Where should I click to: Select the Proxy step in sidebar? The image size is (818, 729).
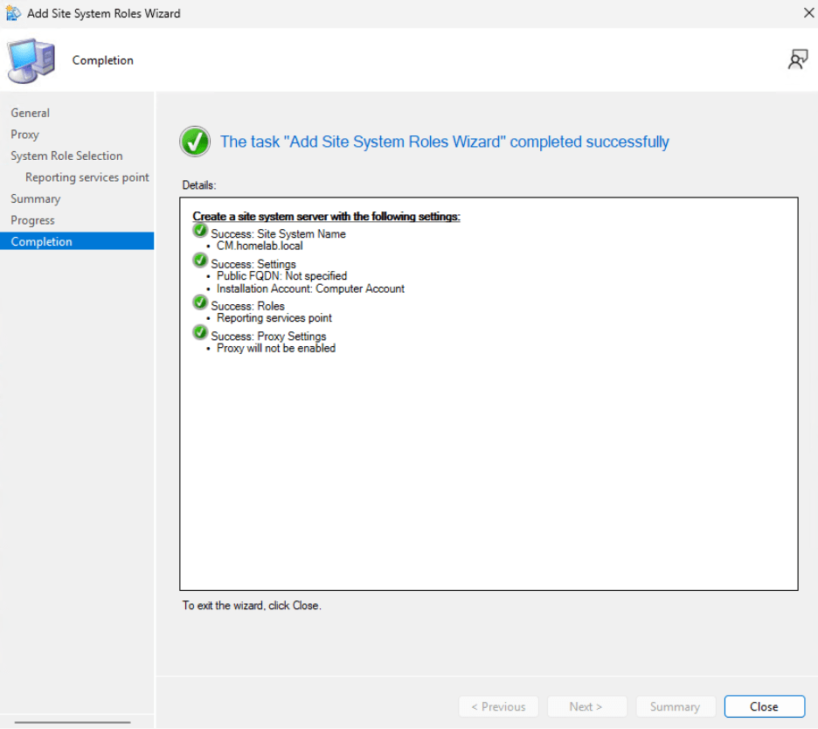[x=25, y=135]
